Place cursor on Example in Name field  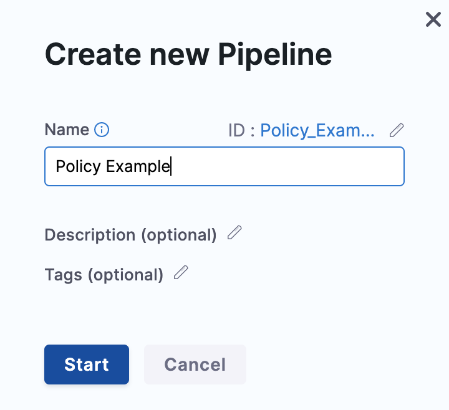pyautogui.click(x=137, y=166)
